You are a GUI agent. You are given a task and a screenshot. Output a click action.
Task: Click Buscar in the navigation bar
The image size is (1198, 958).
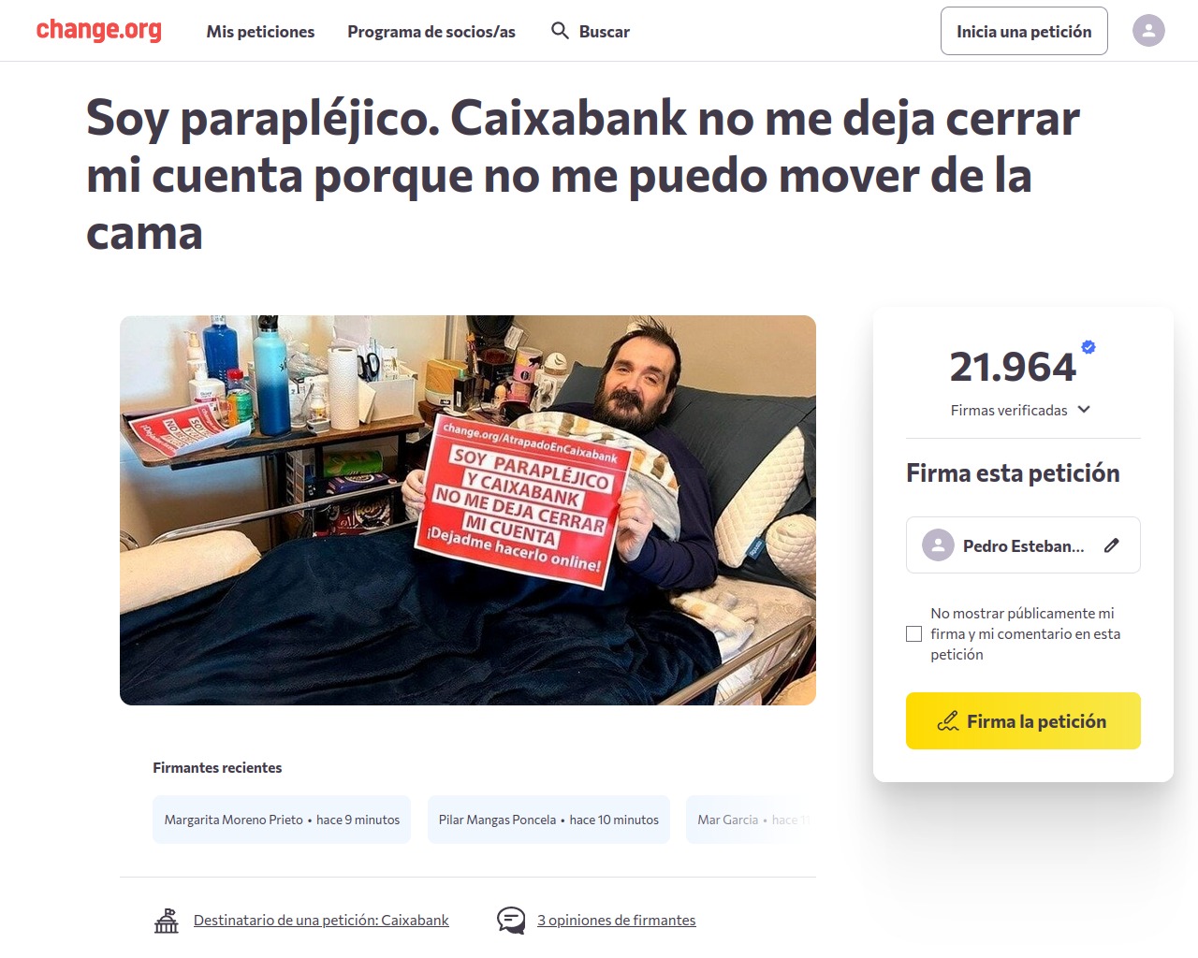(605, 31)
